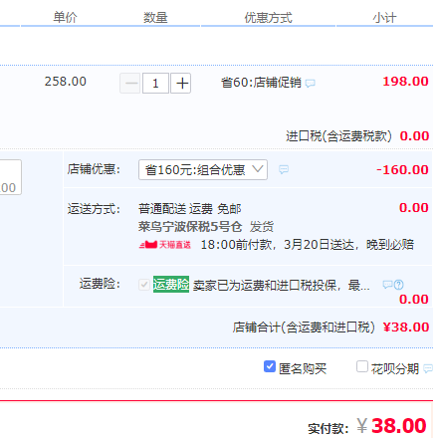Image resolution: width=437 pixels, height=438 pixels.
Task: Click the green 运费险 badge
Action: 171,285
